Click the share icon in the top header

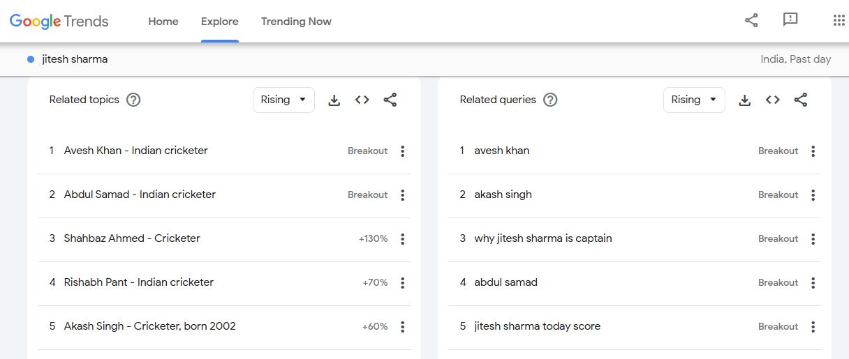(751, 20)
